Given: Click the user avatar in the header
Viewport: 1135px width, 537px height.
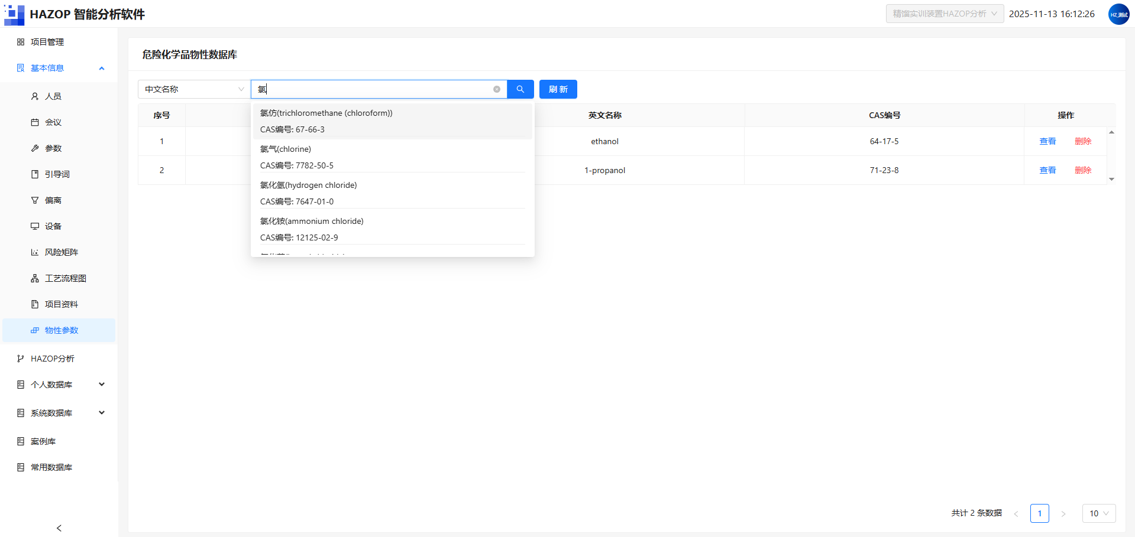Looking at the screenshot, I should 1118,14.
